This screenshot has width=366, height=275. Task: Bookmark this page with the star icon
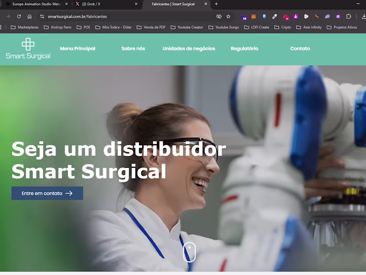(x=228, y=16)
